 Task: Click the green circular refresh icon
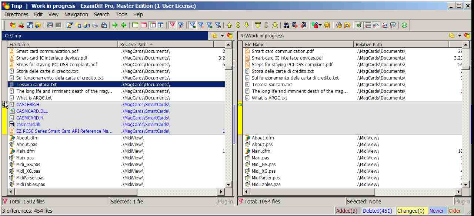(x=404, y=25)
